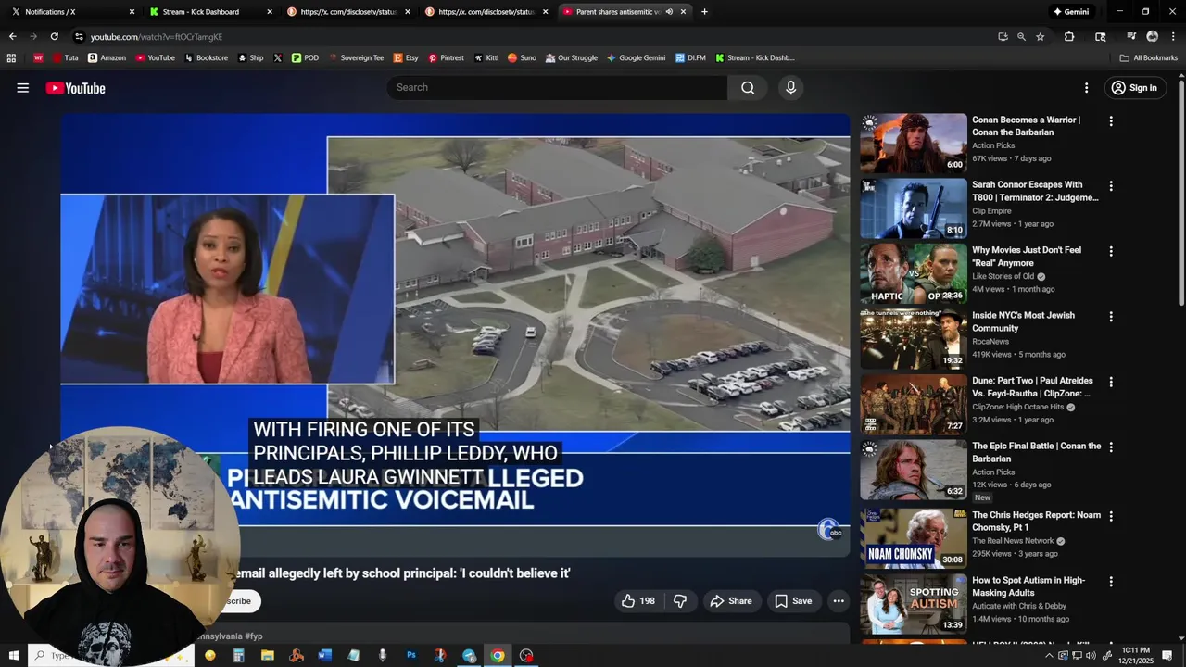This screenshot has height=667, width=1186.
Task: Save the video to a playlist
Action: pyautogui.click(x=793, y=601)
